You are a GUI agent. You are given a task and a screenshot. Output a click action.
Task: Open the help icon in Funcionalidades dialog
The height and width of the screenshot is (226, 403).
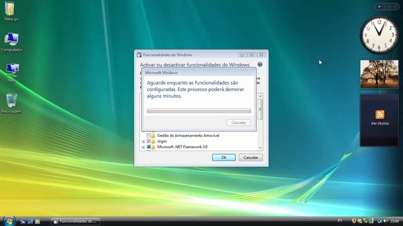260,64
